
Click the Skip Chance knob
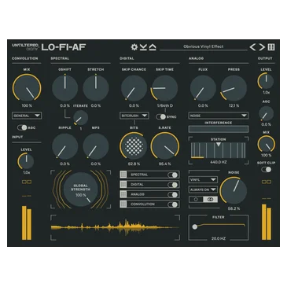(x=134, y=88)
